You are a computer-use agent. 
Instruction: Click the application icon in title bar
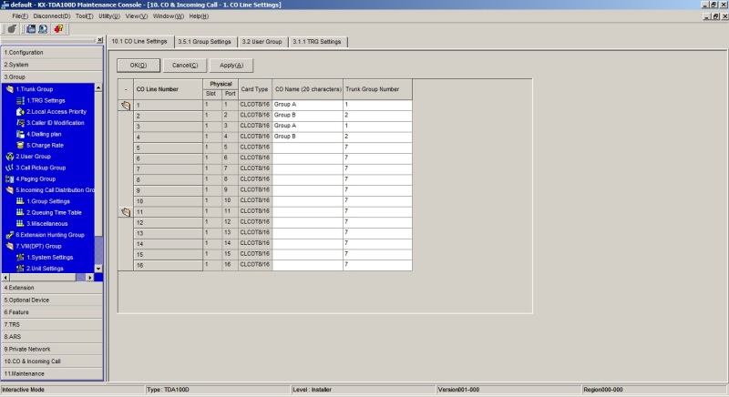(x=5, y=5)
